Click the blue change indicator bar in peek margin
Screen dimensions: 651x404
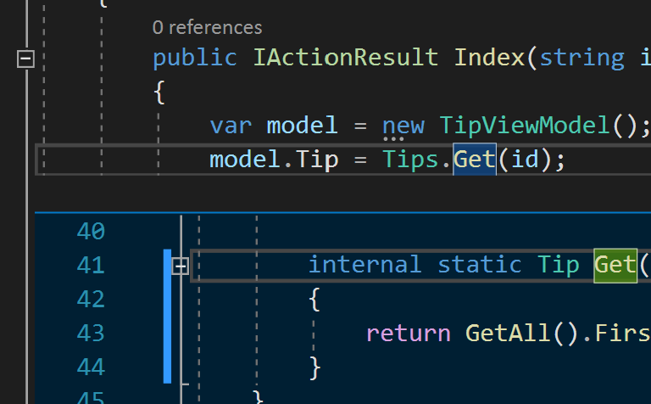click(x=167, y=316)
